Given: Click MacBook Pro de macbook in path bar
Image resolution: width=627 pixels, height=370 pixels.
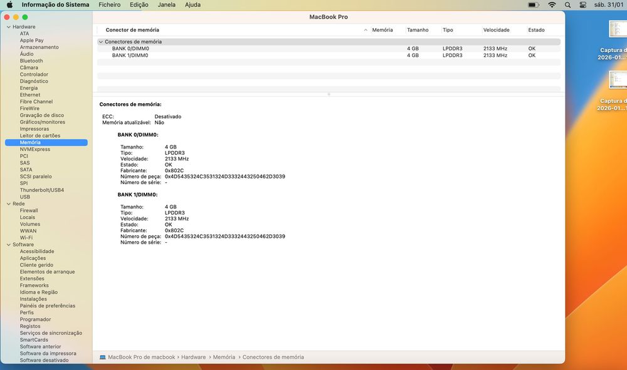Looking at the screenshot, I should click(142, 357).
